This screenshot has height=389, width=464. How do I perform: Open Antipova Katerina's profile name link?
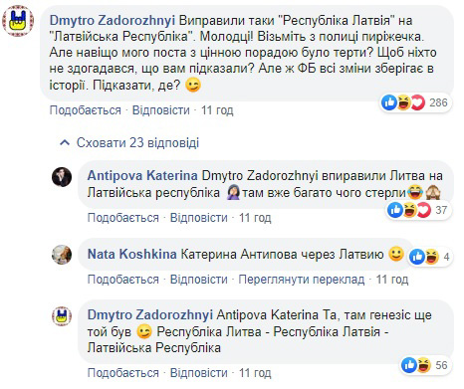pyautogui.click(x=142, y=175)
